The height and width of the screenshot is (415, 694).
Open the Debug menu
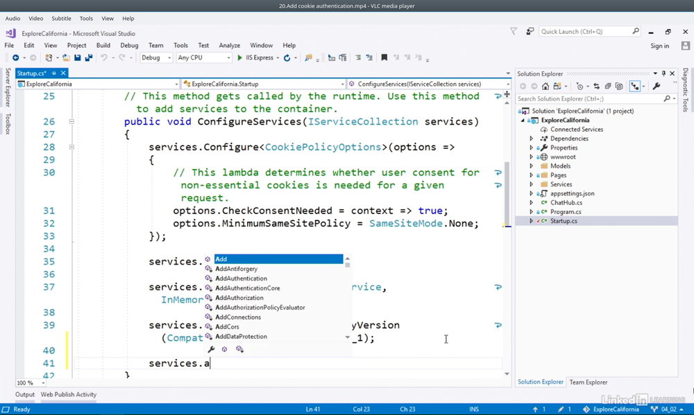pyautogui.click(x=129, y=45)
